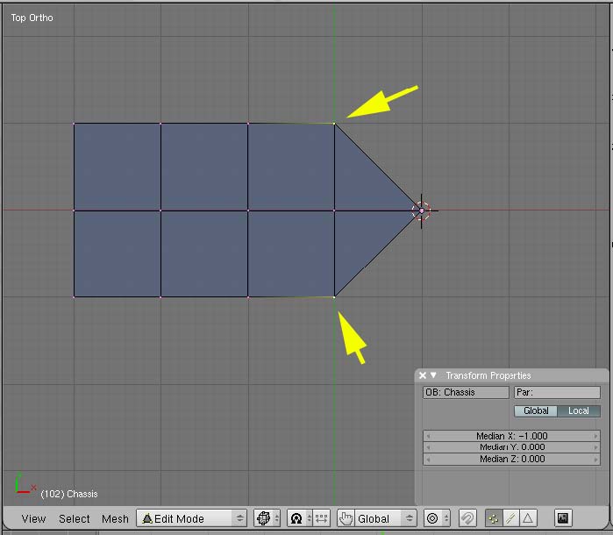Screen dimensions: 613x535
Task: Decrease Median Z with left arrow
Action: click(x=428, y=459)
